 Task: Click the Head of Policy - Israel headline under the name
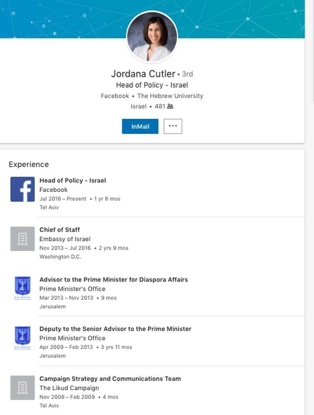[152, 85]
